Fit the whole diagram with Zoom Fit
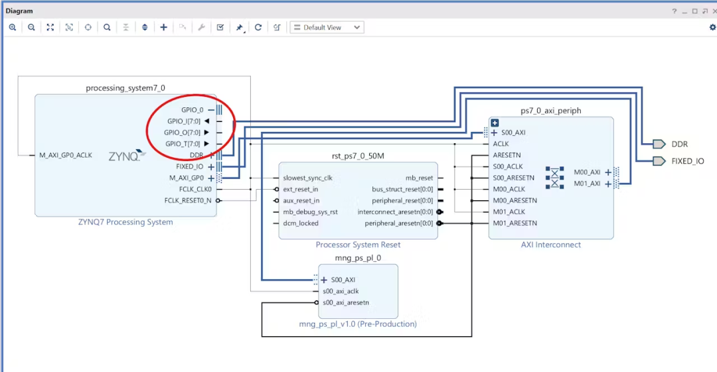The width and height of the screenshot is (717, 372). 50,27
